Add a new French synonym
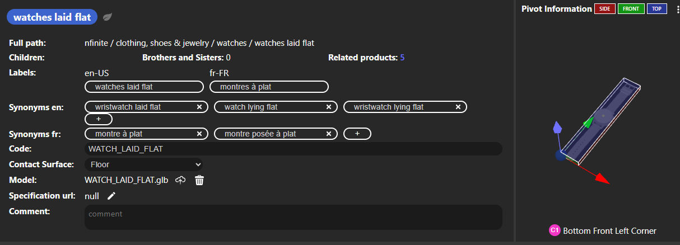This screenshot has height=245, width=680. click(357, 134)
